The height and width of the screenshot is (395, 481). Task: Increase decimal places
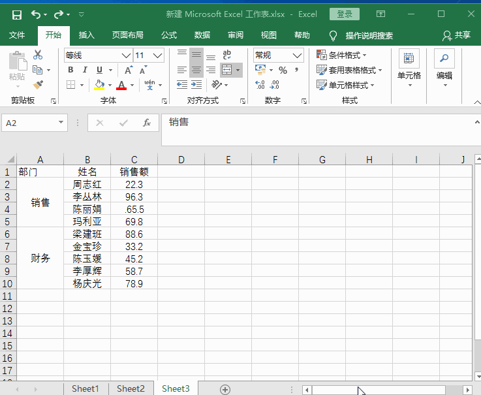coord(260,84)
